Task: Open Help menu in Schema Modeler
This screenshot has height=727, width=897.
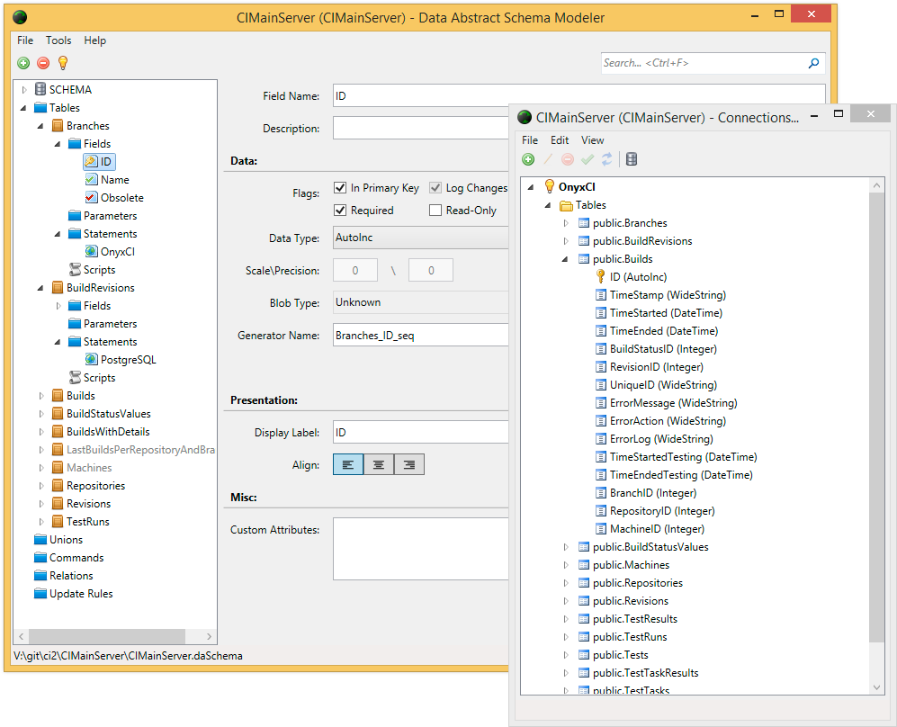Action: tap(95, 40)
